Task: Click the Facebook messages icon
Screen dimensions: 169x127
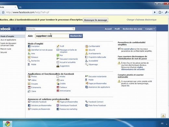Action: (x=18, y=29)
